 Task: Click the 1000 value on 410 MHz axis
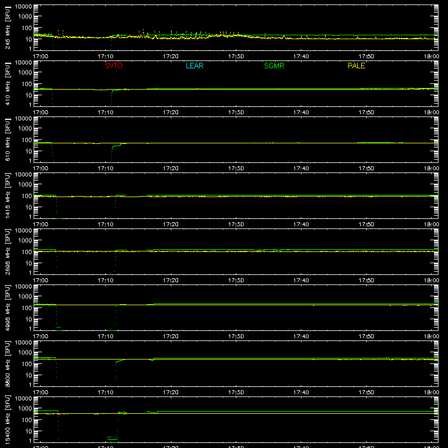(25, 73)
